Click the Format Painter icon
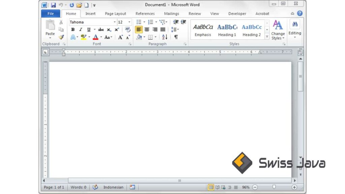345x194 pixels. pyautogui.click(x=61, y=37)
